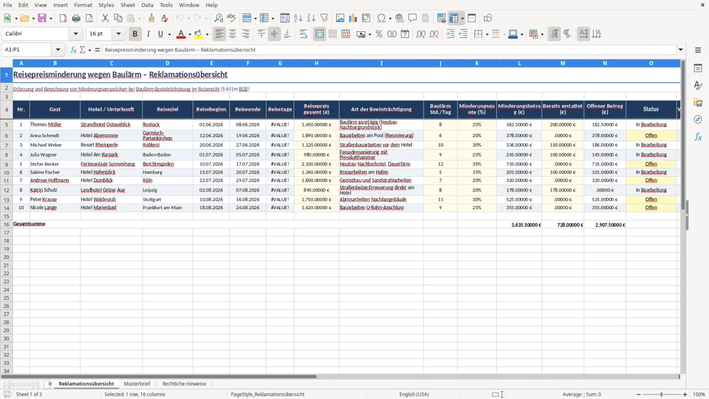Click column H header

coord(317,63)
